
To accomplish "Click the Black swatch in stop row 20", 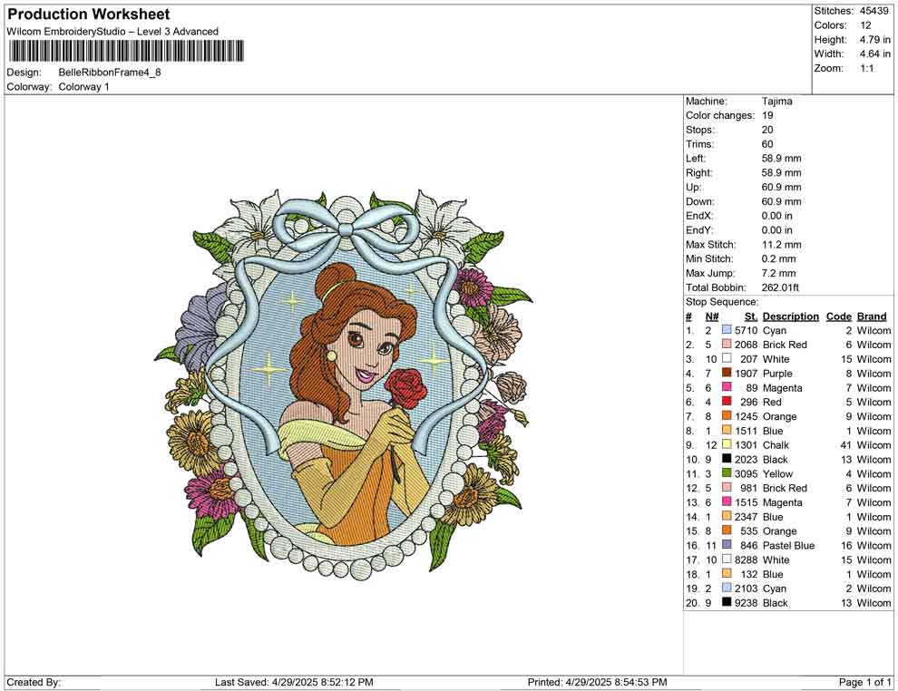I will pos(727,602).
